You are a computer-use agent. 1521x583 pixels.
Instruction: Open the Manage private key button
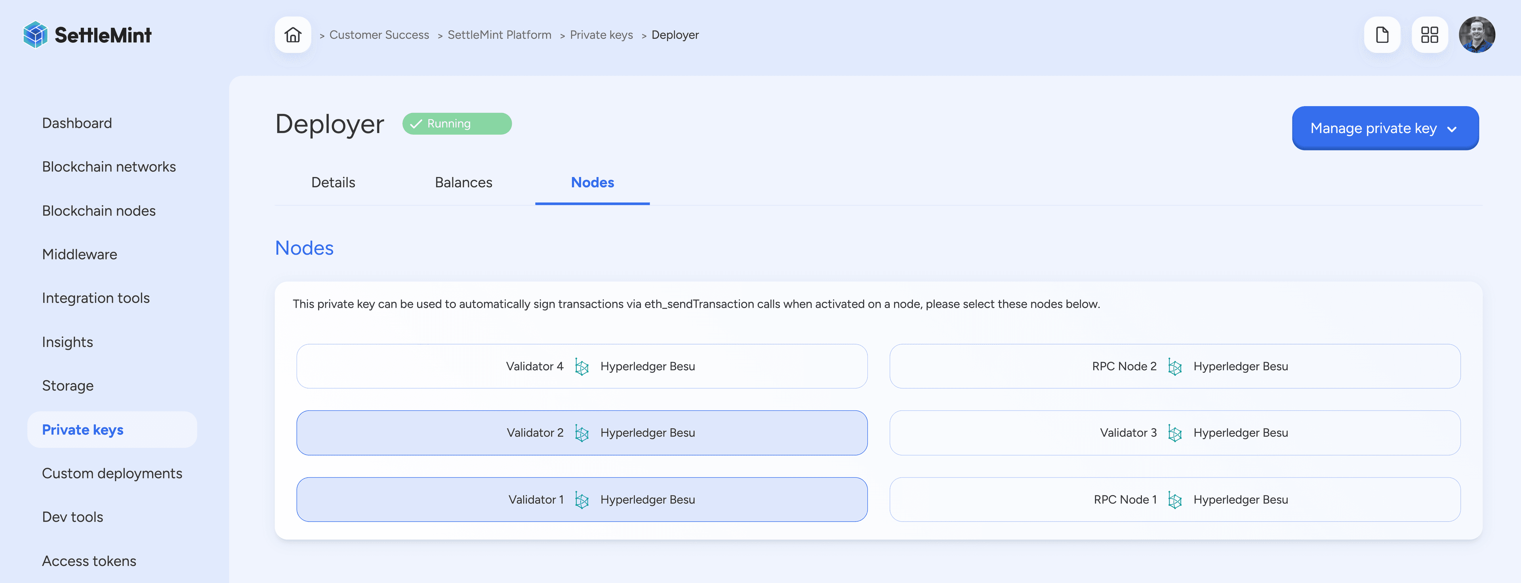point(1385,128)
